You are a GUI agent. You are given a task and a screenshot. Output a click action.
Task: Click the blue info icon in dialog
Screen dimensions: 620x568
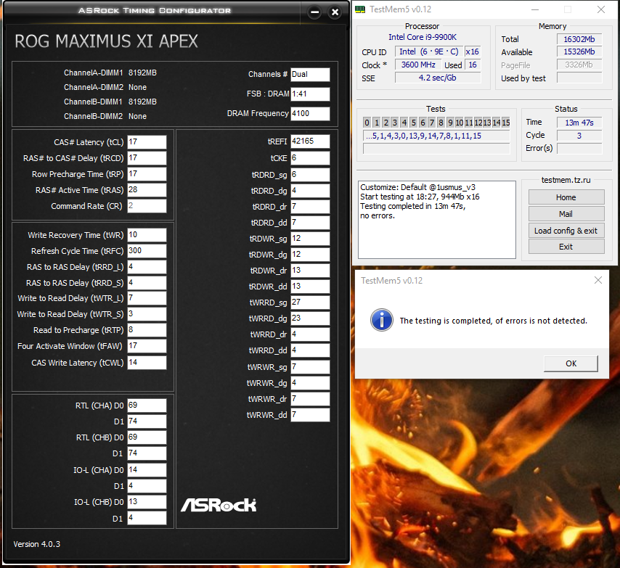[382, 320]
